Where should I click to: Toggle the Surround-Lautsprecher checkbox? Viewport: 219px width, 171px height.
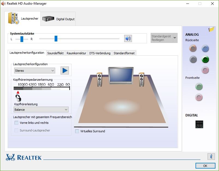[16, 130]
